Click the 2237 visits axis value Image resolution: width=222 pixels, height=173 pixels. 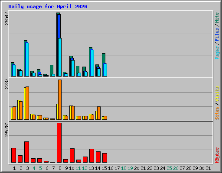click(x=7, y=83)
